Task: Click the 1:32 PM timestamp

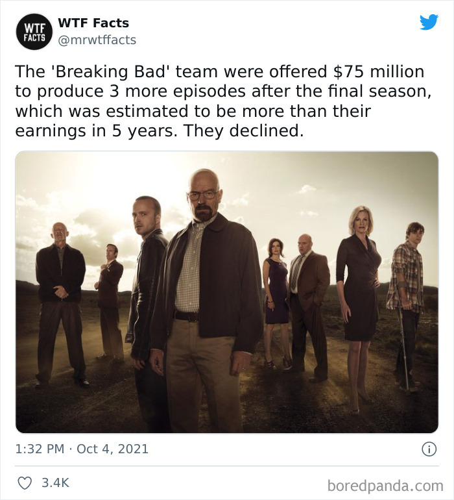Action: (x=40, y=449)
